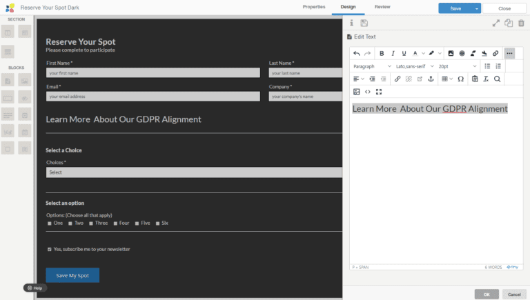The width and height of the screenshot is (530, 300).
Task: Click the OK button
Action: point(487,294)
